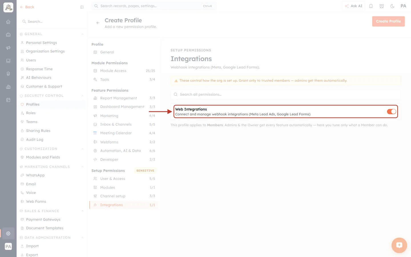This screenshot has width=411, height=257.
Task: Click the bookmark icon in top bar
Action: (x=371, y=6)
